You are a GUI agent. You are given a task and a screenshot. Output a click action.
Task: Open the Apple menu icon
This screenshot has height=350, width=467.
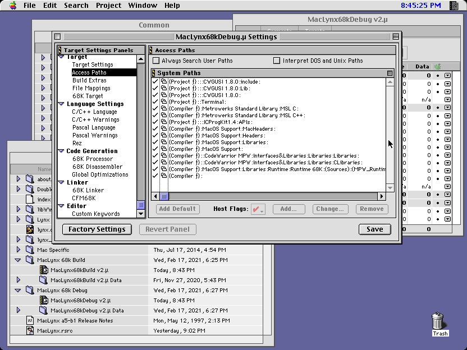(x=13, y=6)
